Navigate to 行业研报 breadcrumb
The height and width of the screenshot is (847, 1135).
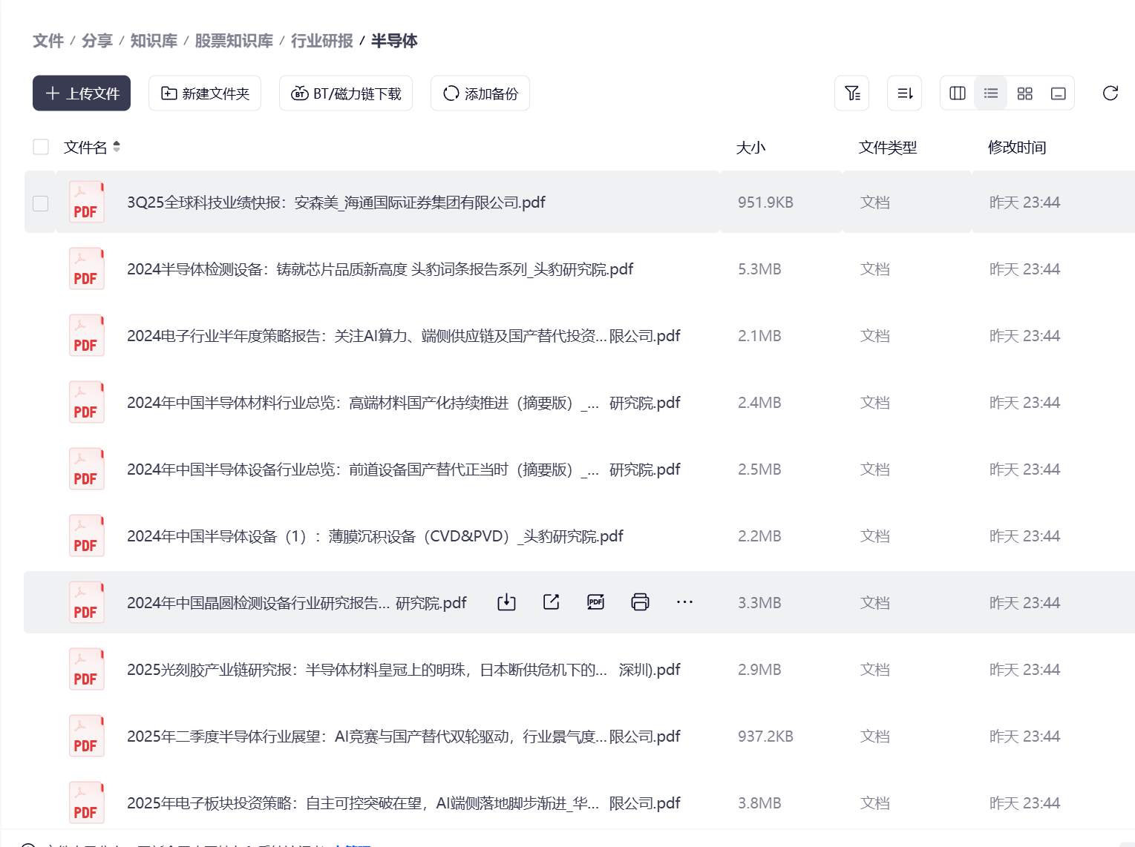pos(322,41)
